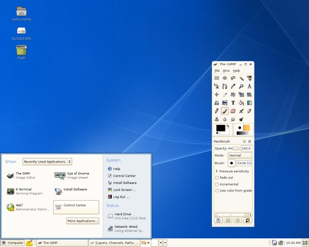Click the active gradient preview in the toolbox

point(243,133)
